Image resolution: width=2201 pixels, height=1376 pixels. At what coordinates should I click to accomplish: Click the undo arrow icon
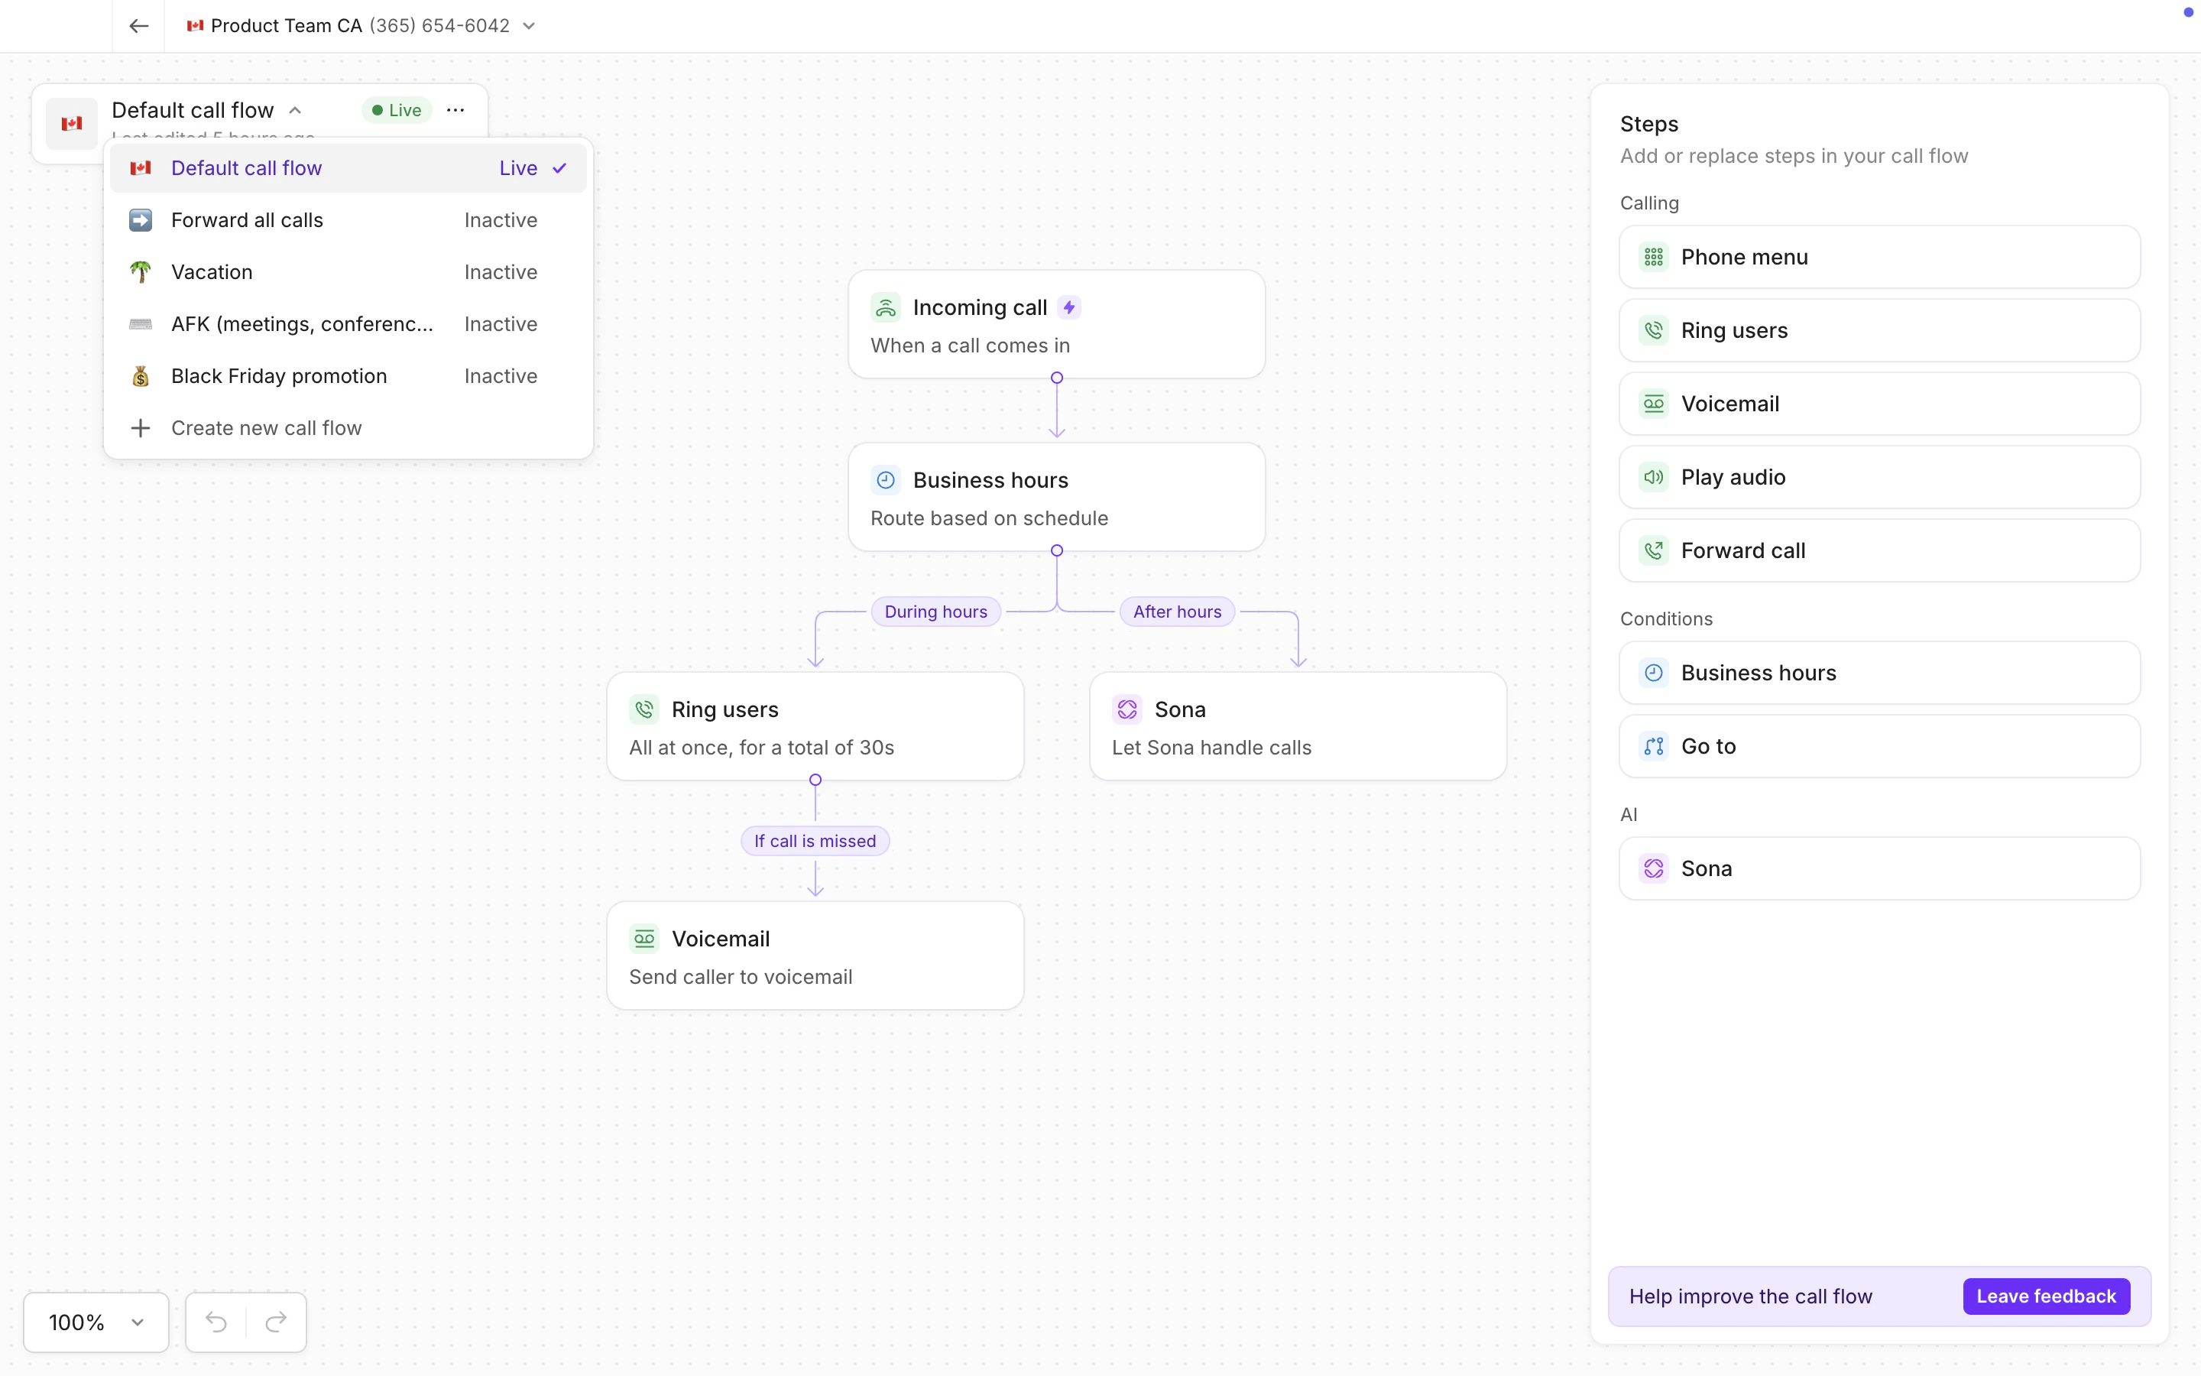[x=216, y=1322]
